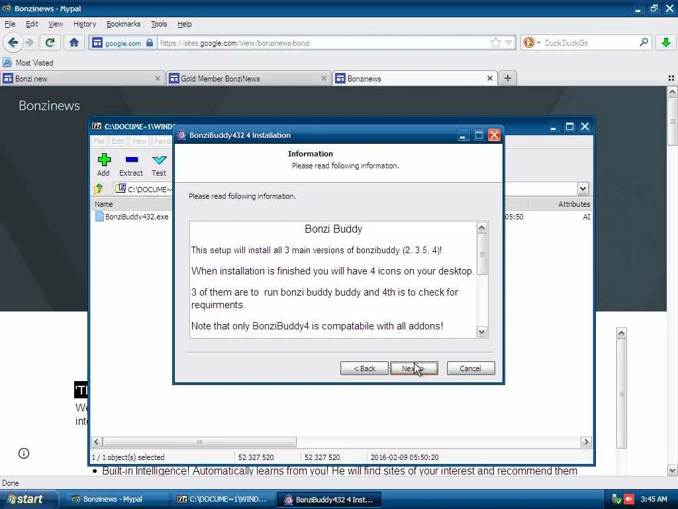Click the Name column header in 7-Zip
Screen dimensions: 678x509
(x=104, y=204)
